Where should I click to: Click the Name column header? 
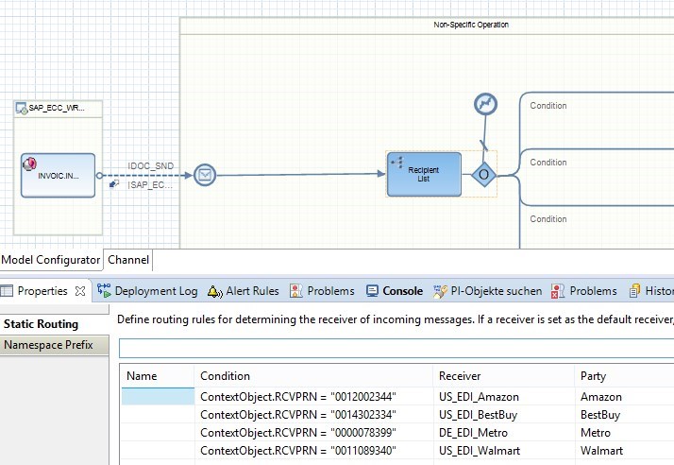point(158,376)
